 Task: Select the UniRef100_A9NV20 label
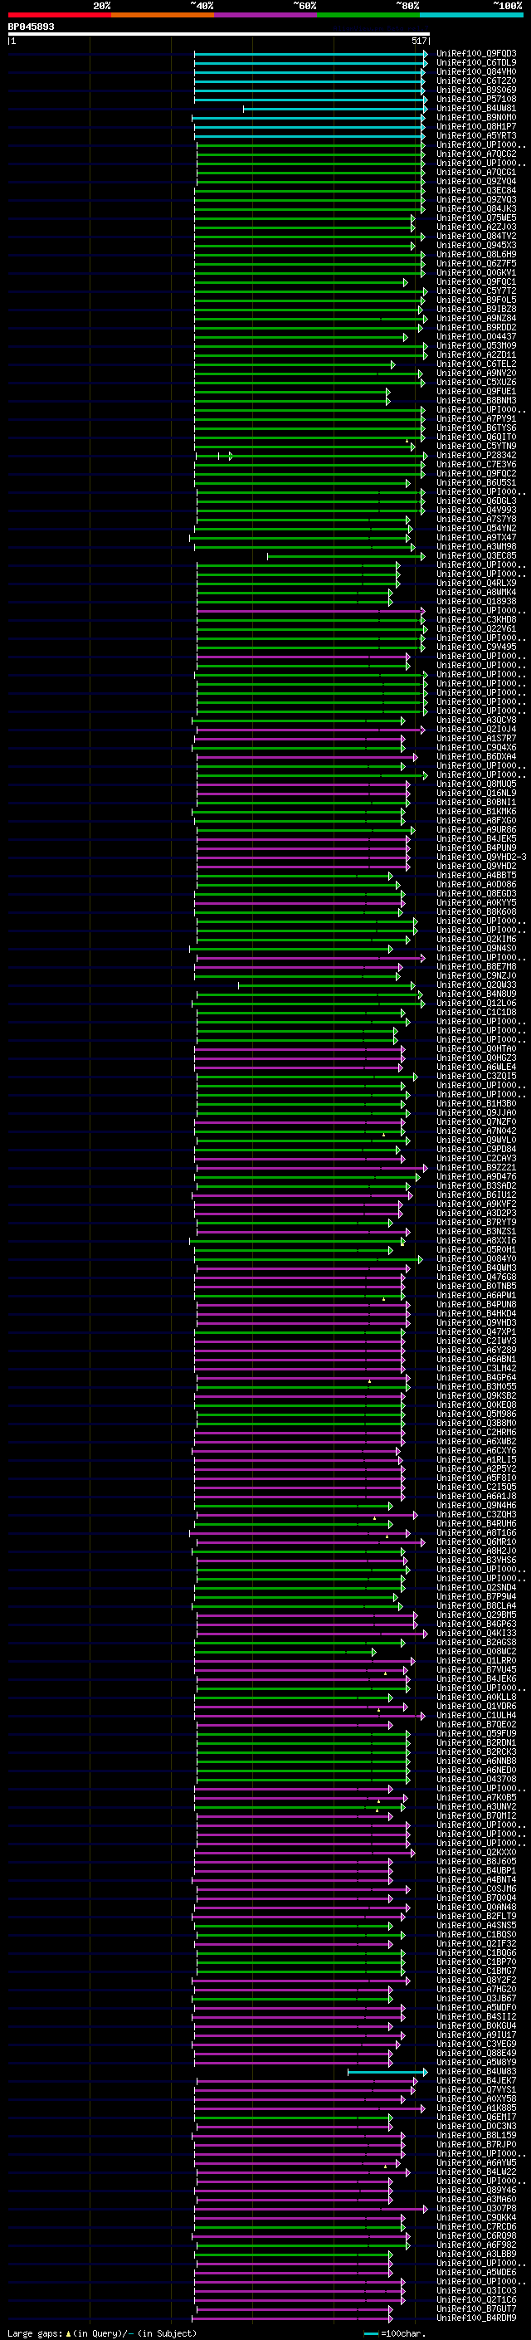pos(476,374)
